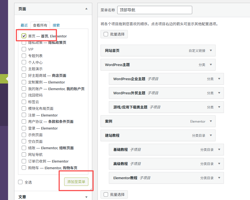Check the 订单已收到 page checkbox
The height and width of the screenshot is (200, 250).
(24, 161)
